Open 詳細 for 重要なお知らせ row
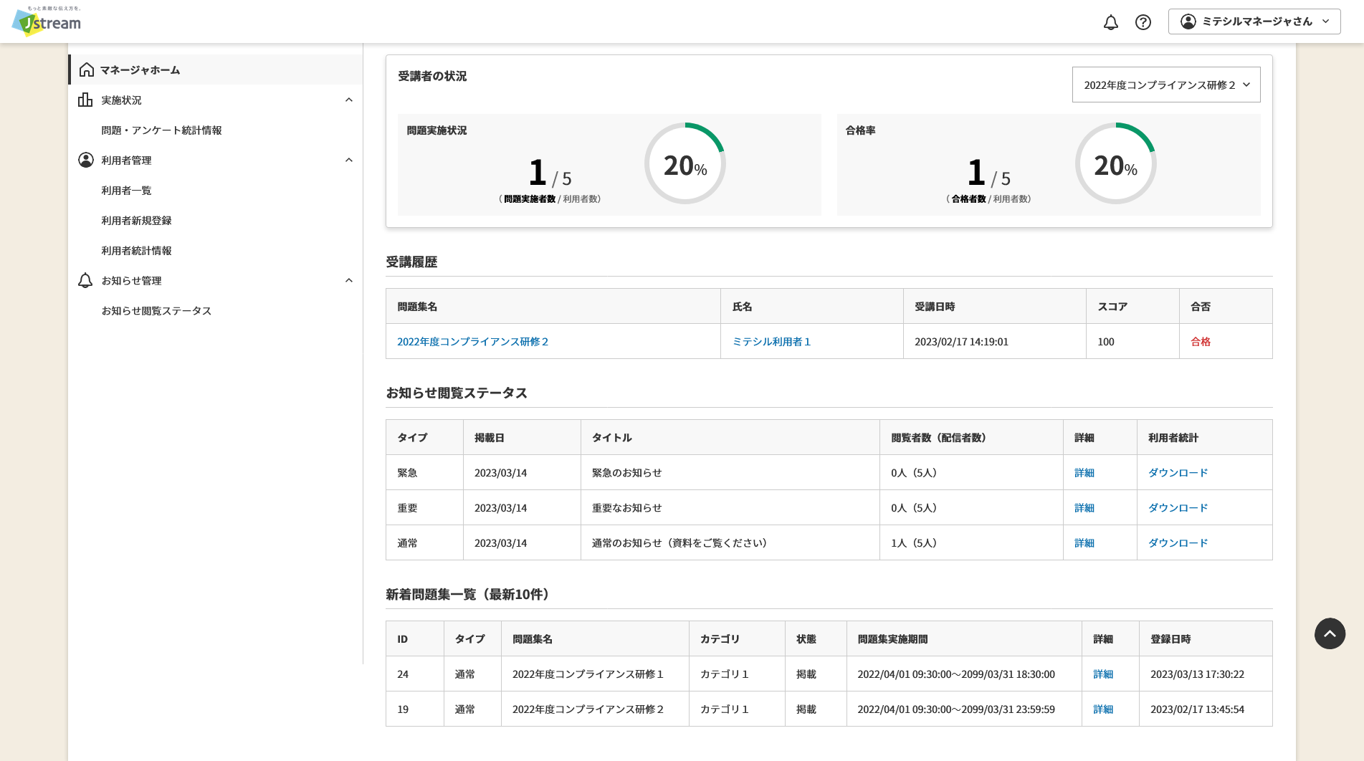The width and height of the screenshot is (1364, 761). click(1084, 508)
